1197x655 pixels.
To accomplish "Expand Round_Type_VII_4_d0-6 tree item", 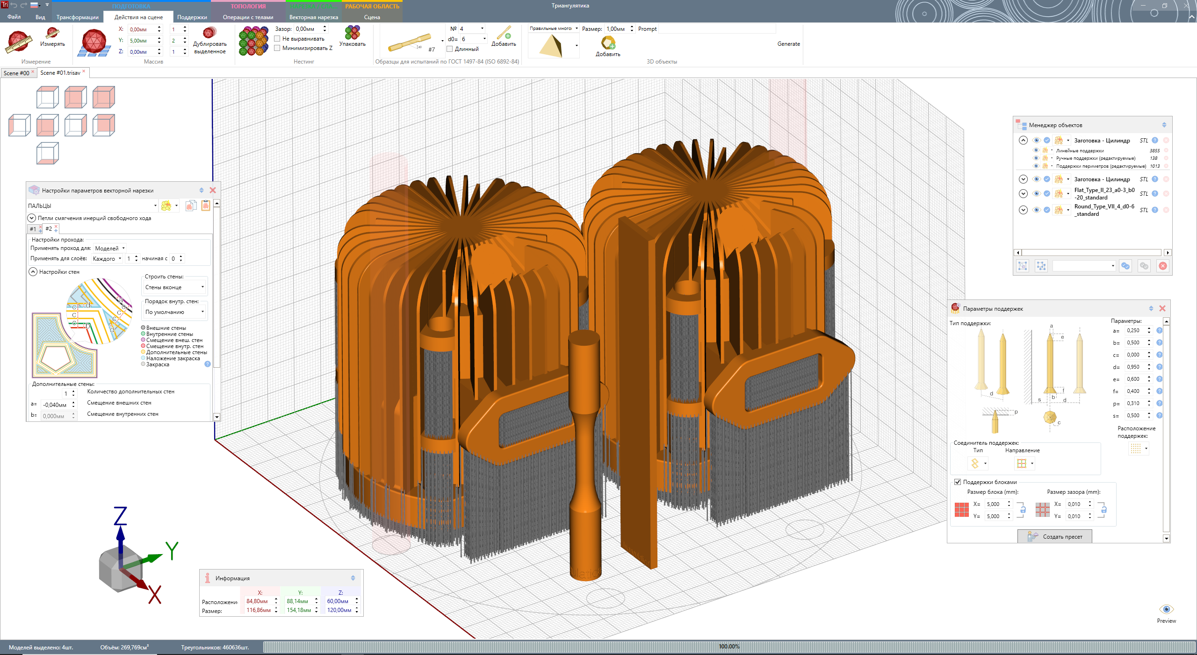I will point(1023,210).
